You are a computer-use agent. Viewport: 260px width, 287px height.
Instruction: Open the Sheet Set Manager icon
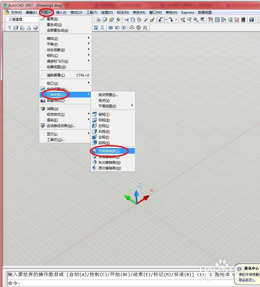click(230, 20)
